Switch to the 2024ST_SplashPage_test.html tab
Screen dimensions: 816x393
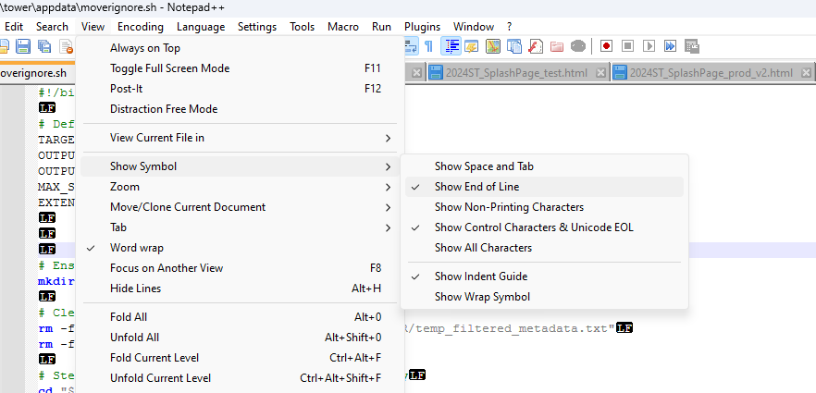516,73
